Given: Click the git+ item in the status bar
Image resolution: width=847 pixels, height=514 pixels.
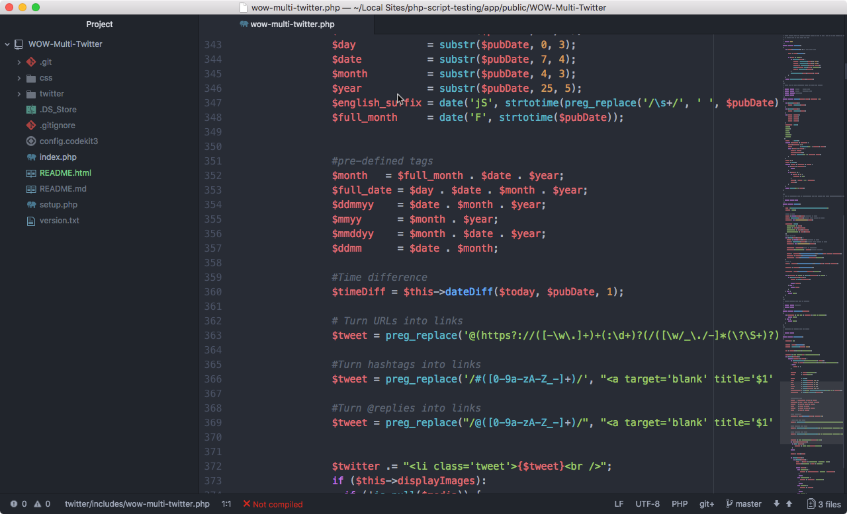Looking at the screenshot, I should [707, 503].
